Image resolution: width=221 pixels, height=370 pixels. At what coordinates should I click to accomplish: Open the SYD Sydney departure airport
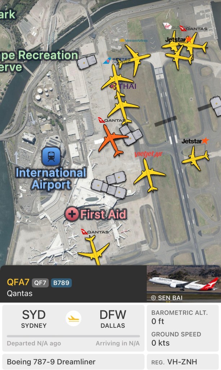(34, 319)
